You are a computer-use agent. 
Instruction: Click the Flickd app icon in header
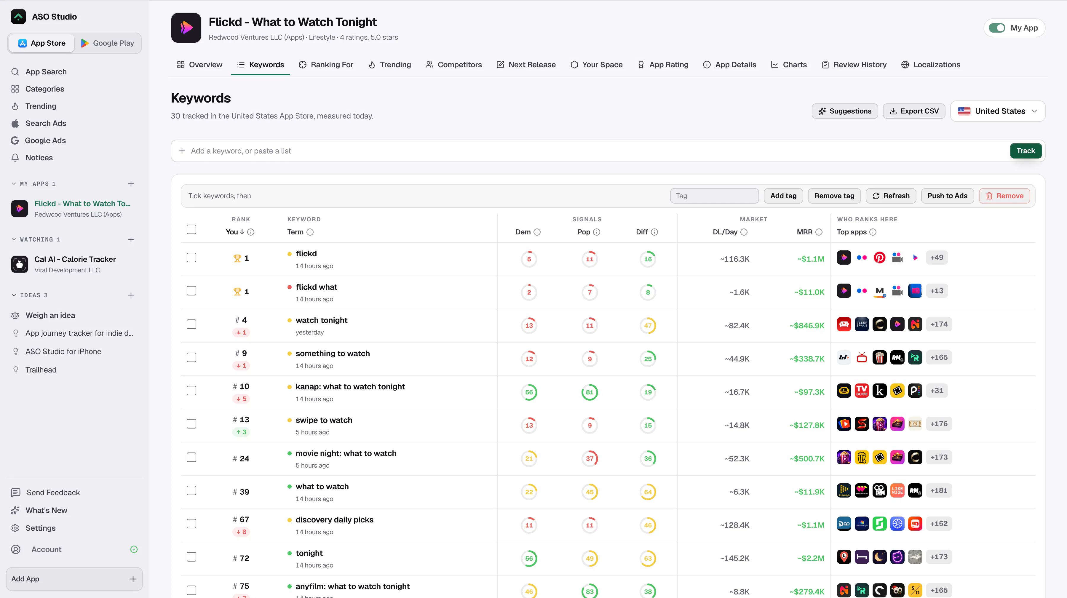[x=186, y=28]
